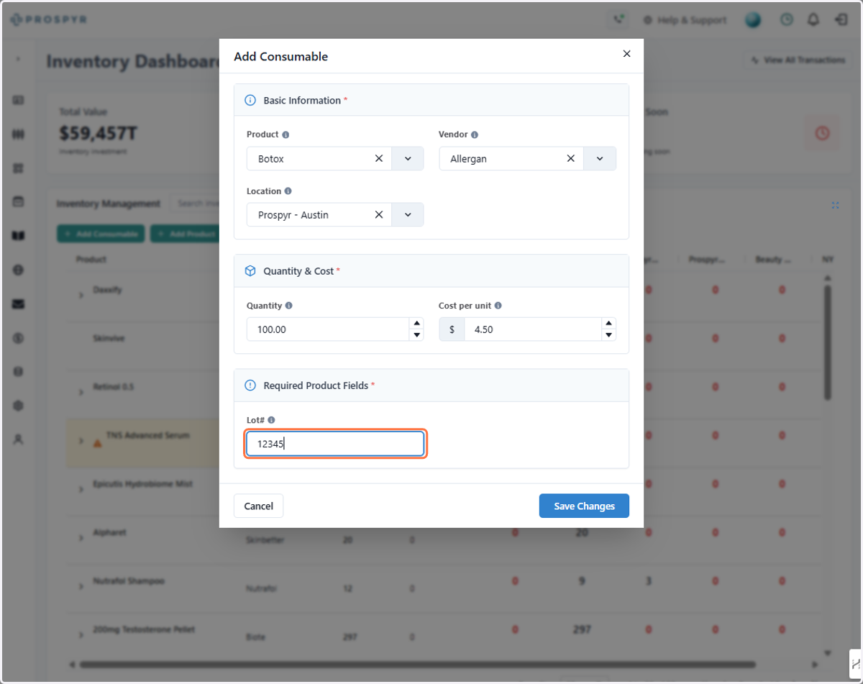
Task: Click View All Transactions
Action: tap(798, 60)
